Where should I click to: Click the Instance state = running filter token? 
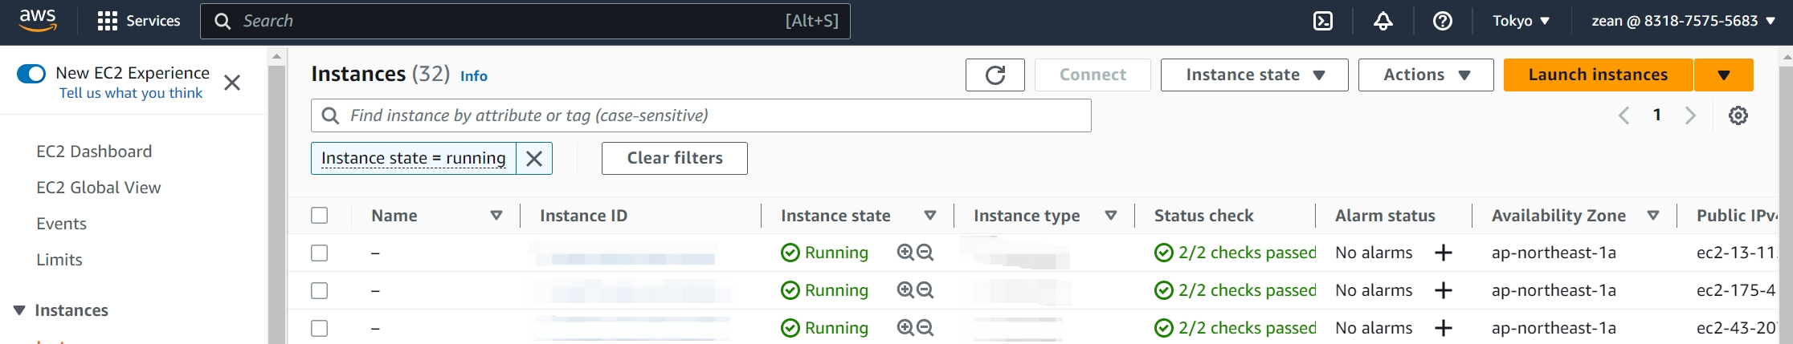tap(414, 158)
